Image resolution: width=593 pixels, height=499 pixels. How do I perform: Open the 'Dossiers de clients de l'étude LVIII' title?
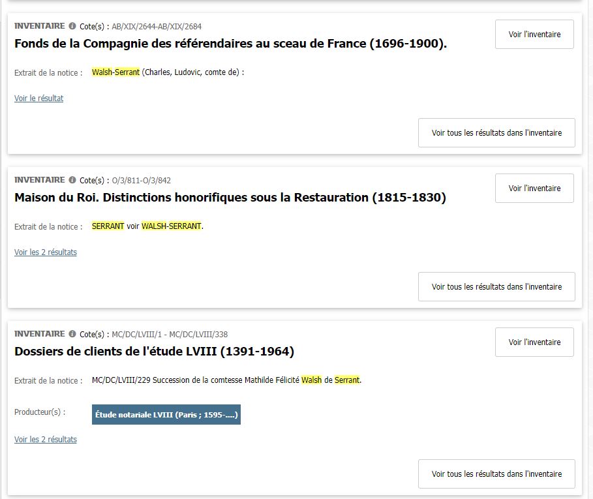tap(154, 352)
